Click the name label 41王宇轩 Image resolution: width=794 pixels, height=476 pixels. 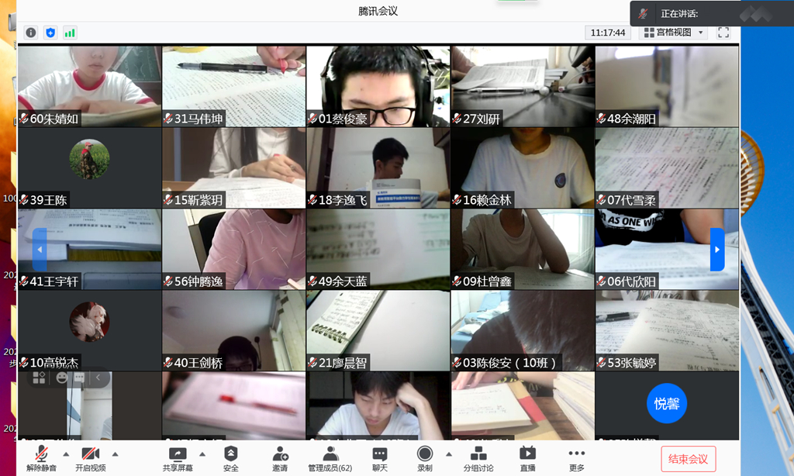54,281
